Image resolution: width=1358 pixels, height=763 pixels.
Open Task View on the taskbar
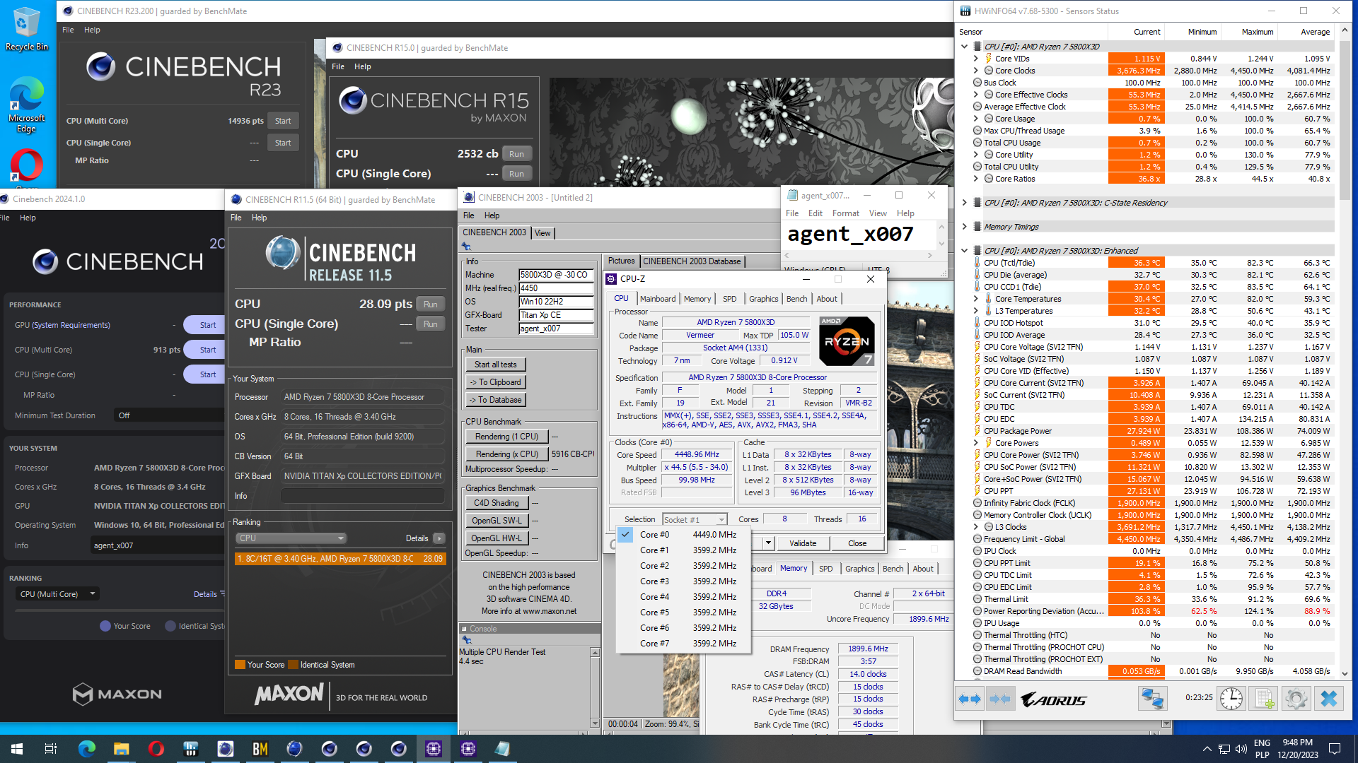51,749
